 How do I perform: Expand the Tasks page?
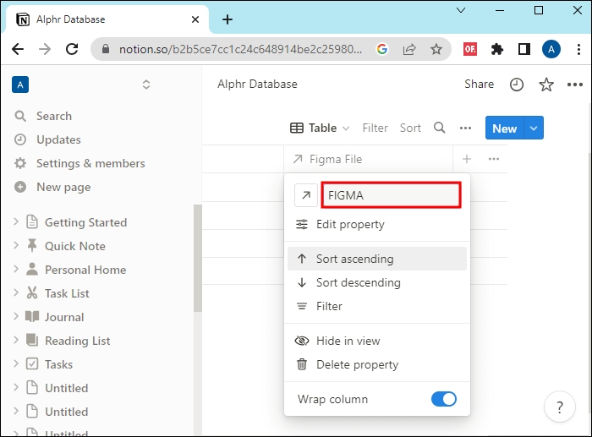(16, 363)
